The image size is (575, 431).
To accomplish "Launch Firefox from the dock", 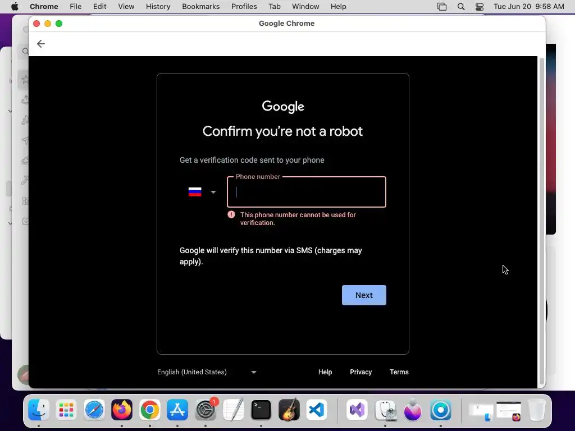I will (122, 409).
